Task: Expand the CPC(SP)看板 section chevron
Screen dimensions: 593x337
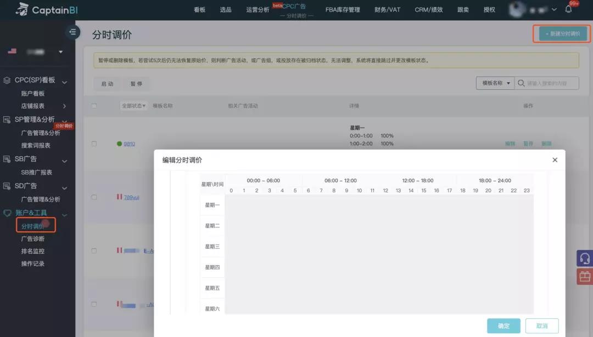Action: coord(65,82)
